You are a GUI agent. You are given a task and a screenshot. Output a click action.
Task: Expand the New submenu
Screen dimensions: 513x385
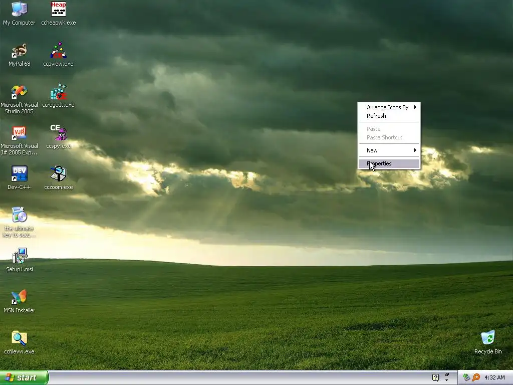coord(389,150)
